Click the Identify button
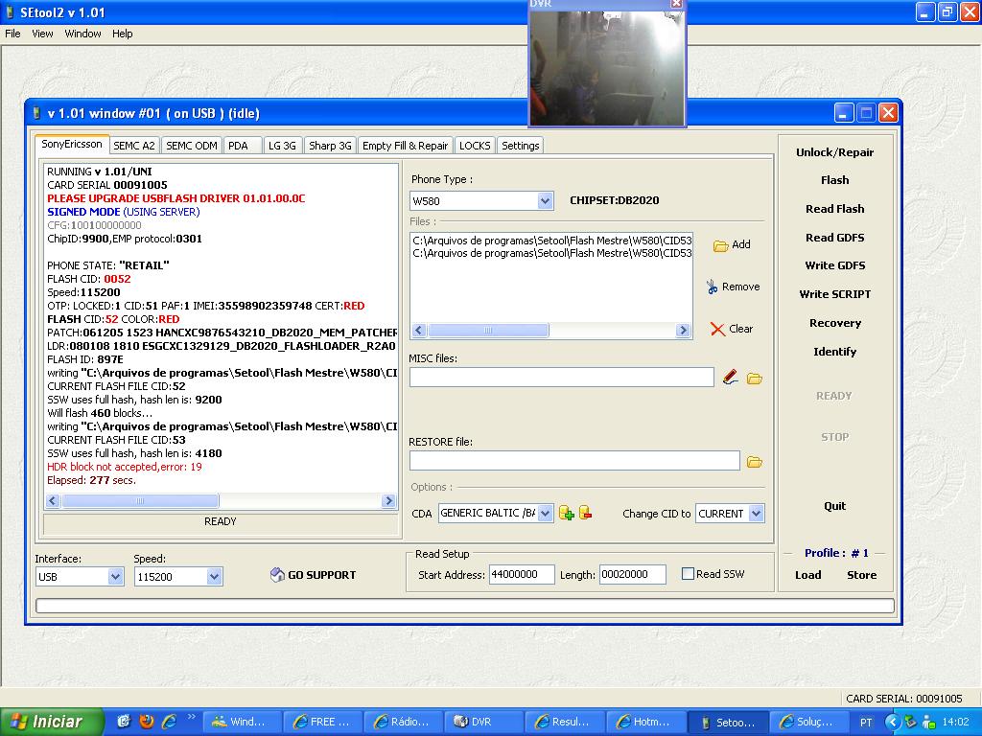The height and width of the screenshot is (736, 982). (834, 352)
